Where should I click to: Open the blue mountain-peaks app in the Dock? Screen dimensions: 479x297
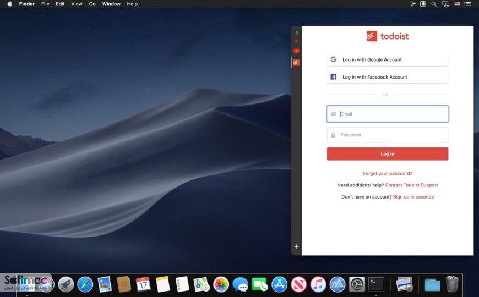(338, 284)
